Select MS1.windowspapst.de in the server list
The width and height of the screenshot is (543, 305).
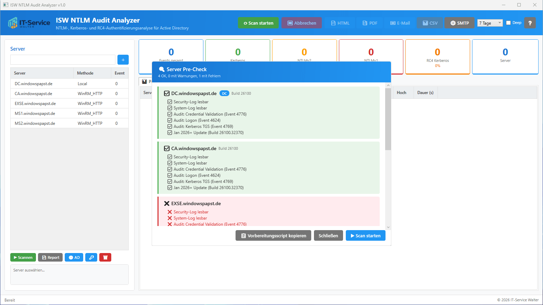[35, 114]
